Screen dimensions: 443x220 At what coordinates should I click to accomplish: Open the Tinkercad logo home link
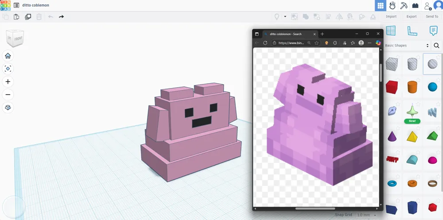coord(5,5)
